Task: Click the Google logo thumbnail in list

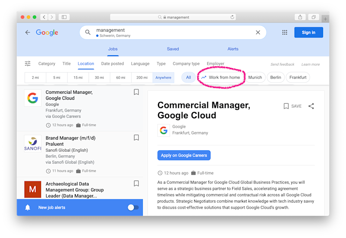Action: pos(33,98)
